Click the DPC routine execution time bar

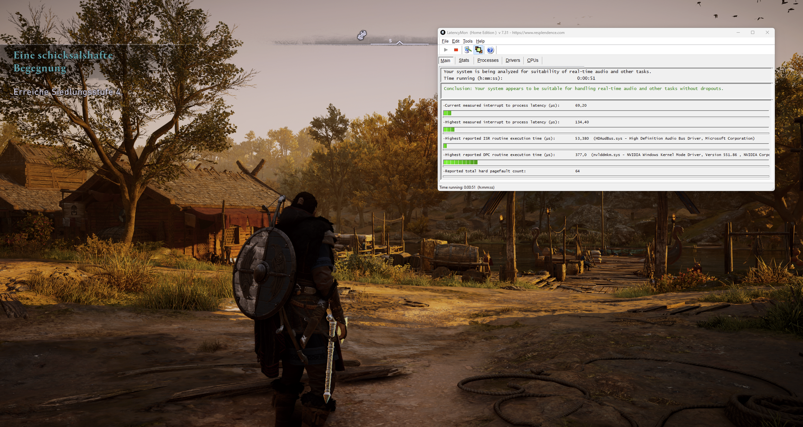point(461,162)
